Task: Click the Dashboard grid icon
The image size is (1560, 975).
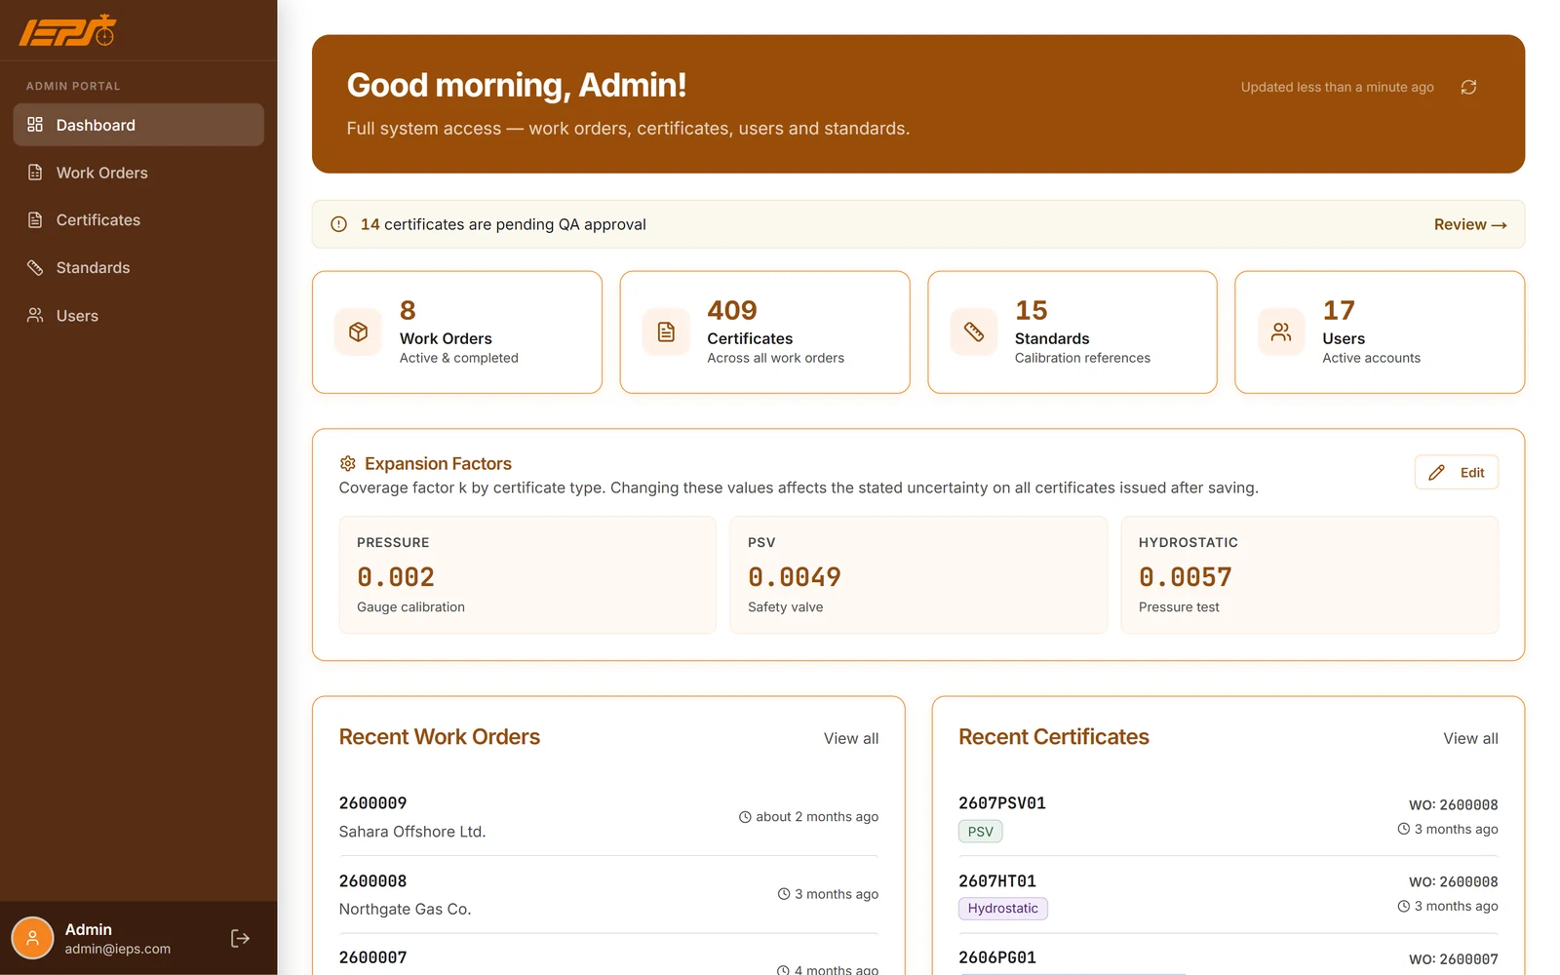Action: 35,125
